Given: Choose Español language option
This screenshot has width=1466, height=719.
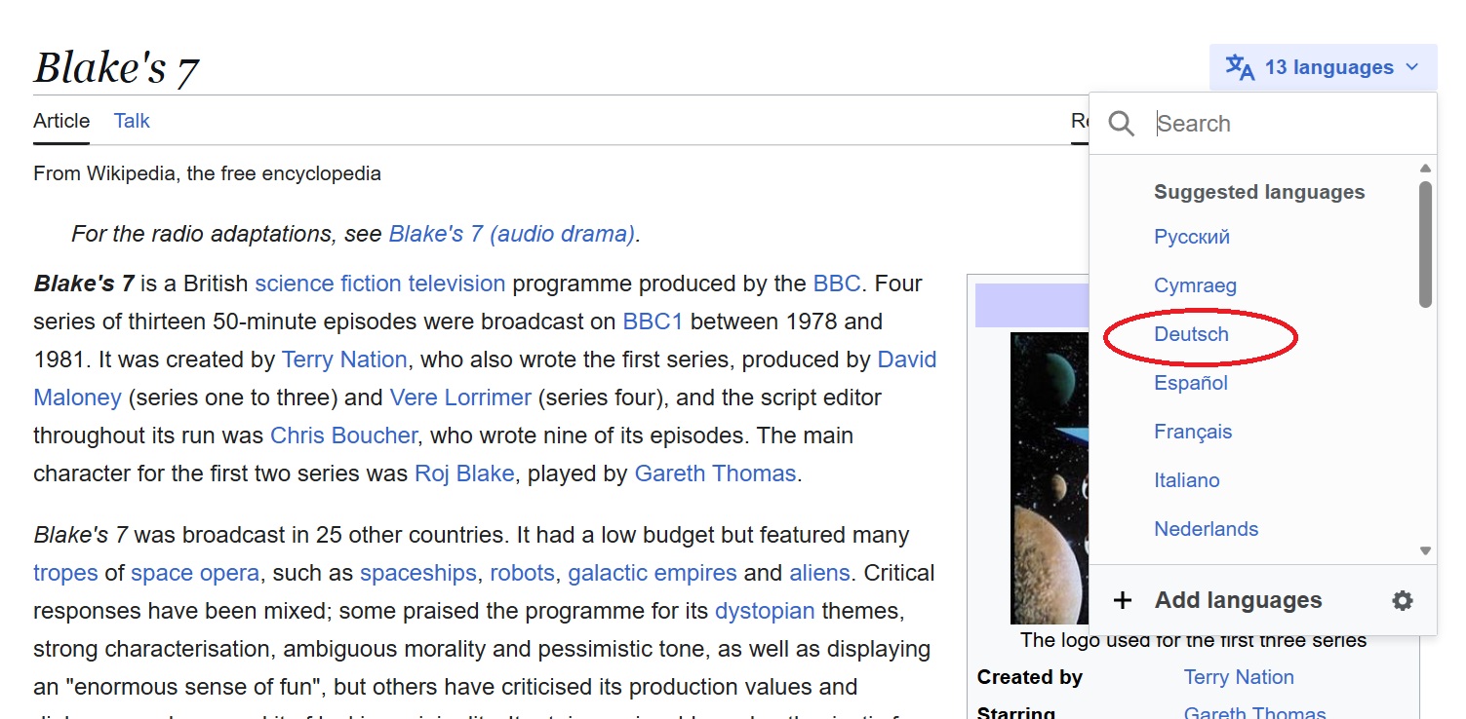Looking at the screenshot, I should 1191,383.
